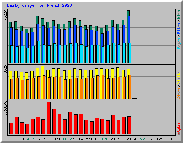Click day 6 on the x-axis
Image resolution: width=183 pixels, height=143 pixels.
tap(39, 139)
